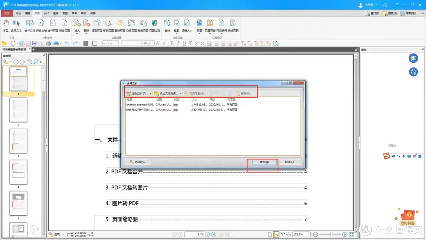Zoom out thumbnails with minus icon

22,62
